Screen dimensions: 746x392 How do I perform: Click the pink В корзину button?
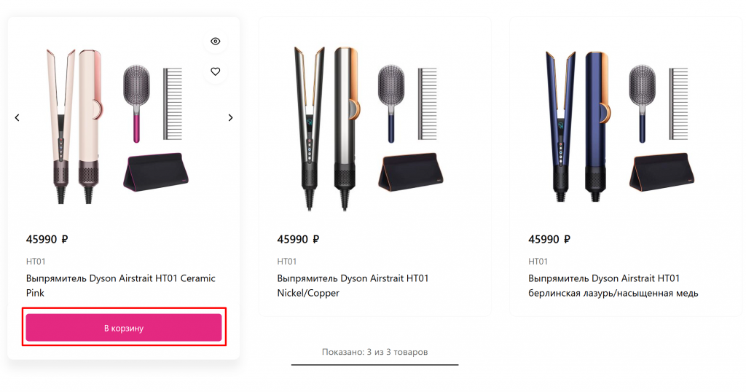pyautogui.click(x=124, y=328)
